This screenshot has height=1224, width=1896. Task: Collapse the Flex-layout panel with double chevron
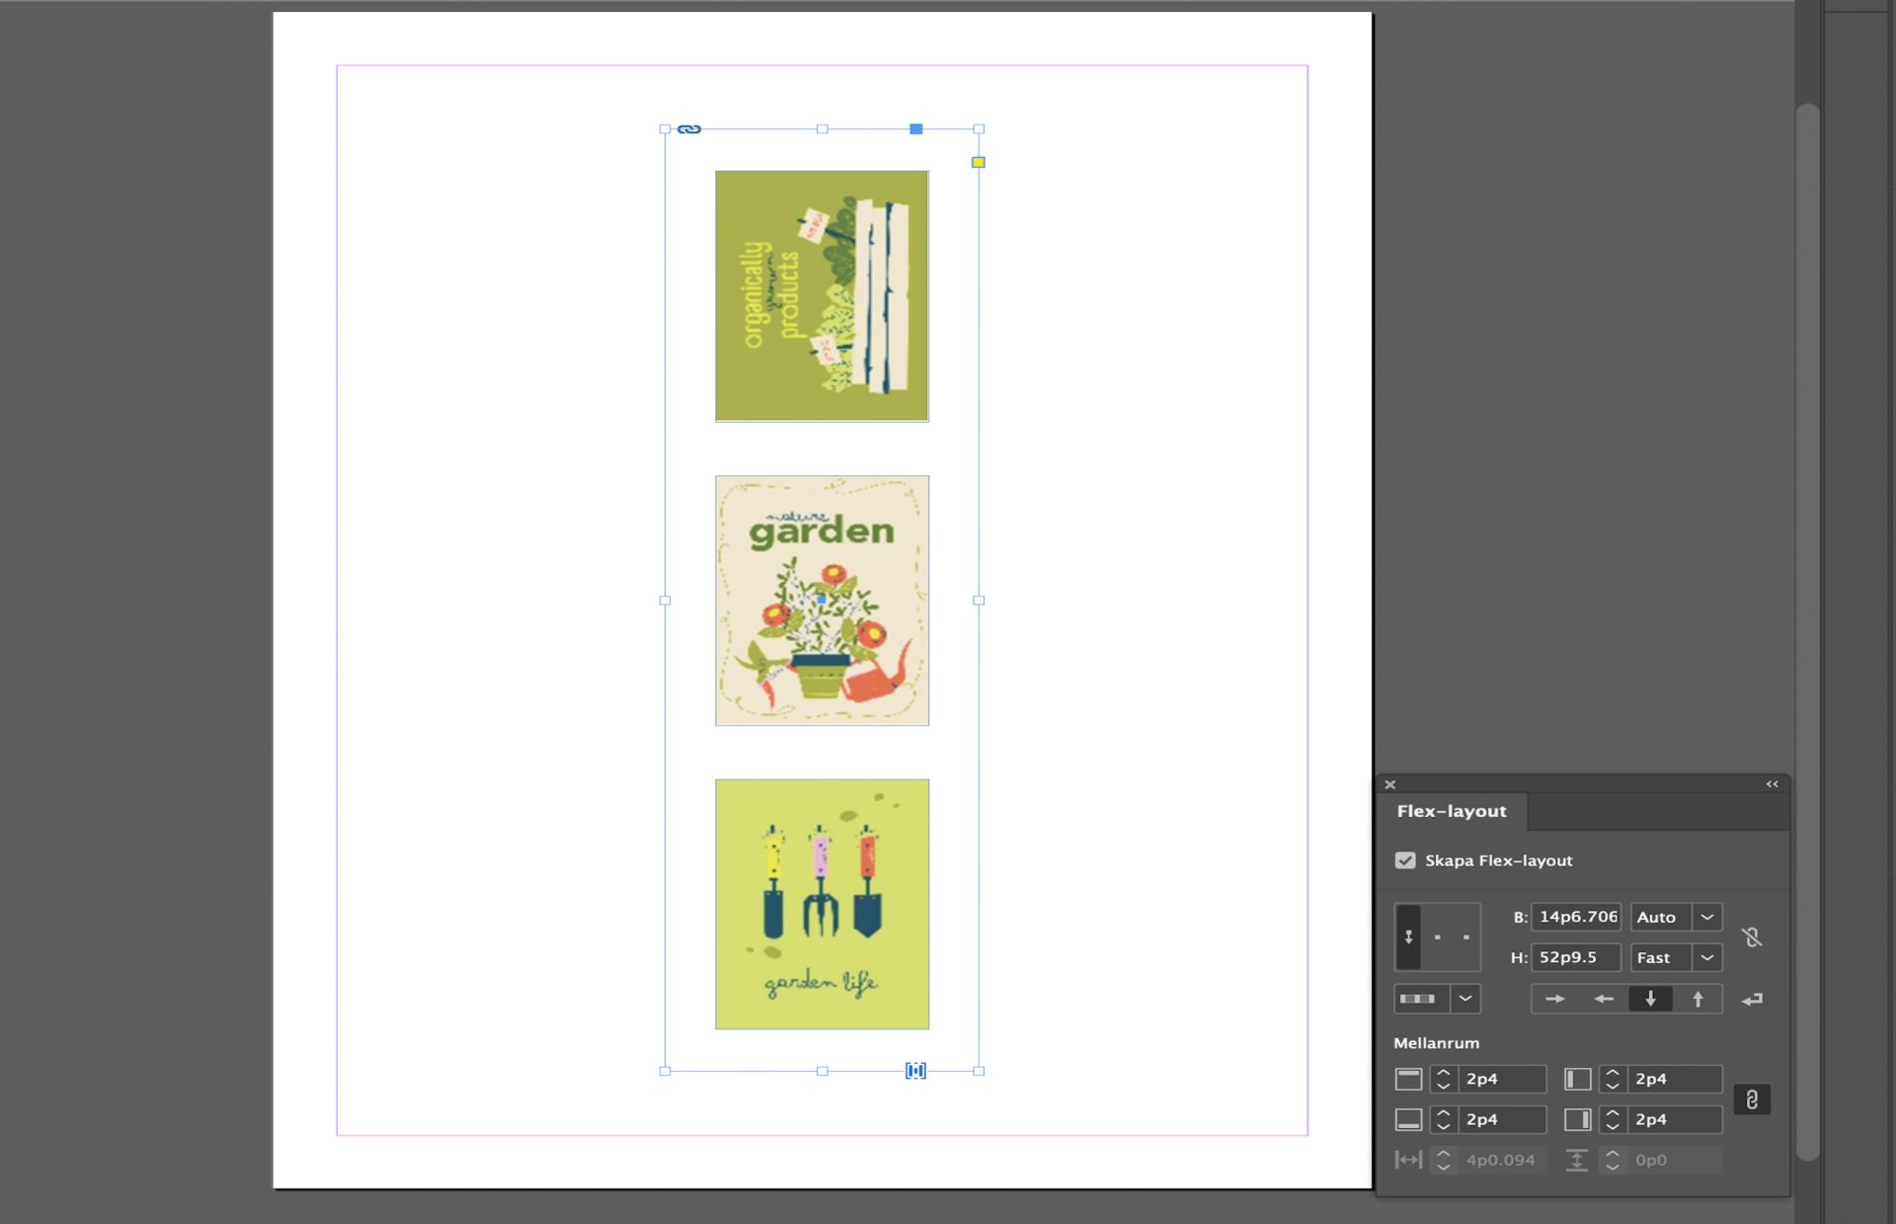click(1771, 783)
